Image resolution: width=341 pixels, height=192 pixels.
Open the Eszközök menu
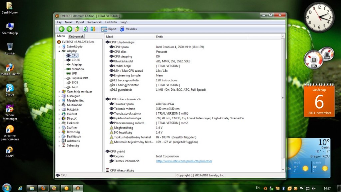click(x=111, y=22)
